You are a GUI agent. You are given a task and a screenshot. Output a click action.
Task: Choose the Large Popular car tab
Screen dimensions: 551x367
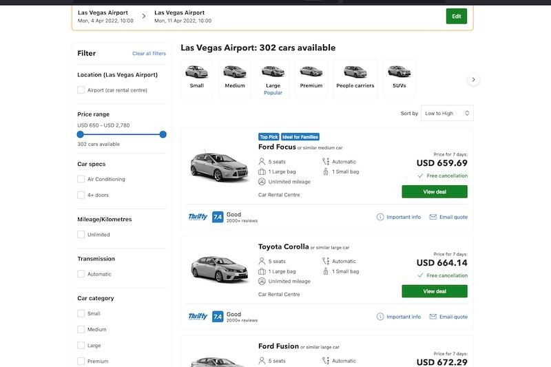[273, 79]
